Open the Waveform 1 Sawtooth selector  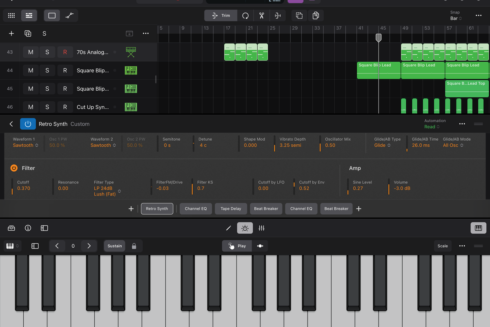point(25,145)
